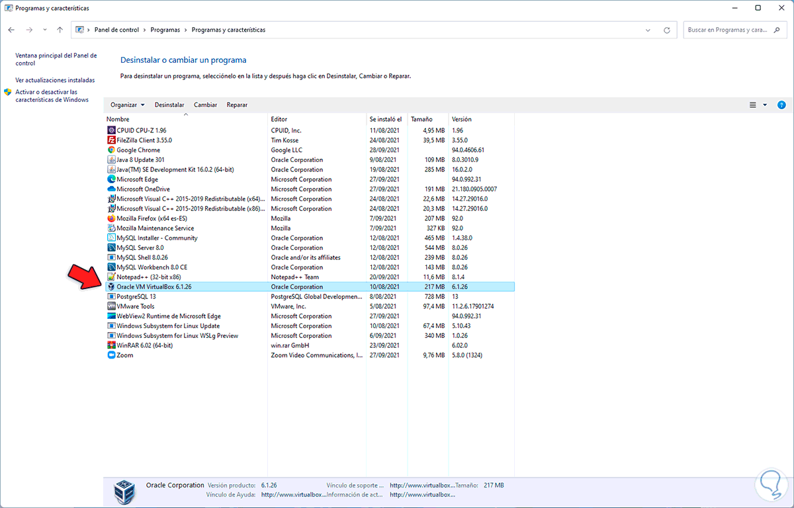The image size is (794, 508).
Task: Click the MySQL Installer - Community icon
Action: coord(111,238)
